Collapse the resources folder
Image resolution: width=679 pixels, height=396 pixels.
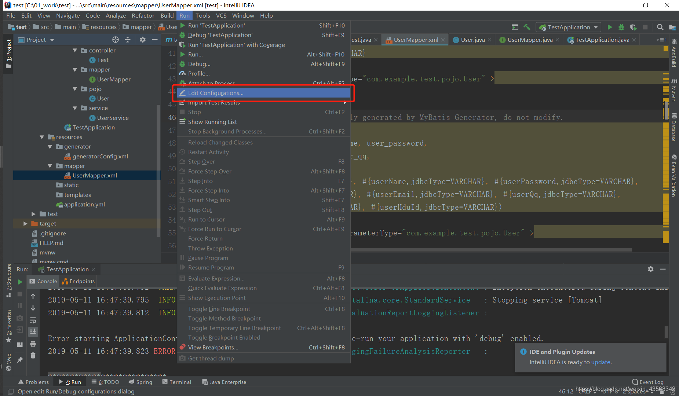tap(42, 137)
